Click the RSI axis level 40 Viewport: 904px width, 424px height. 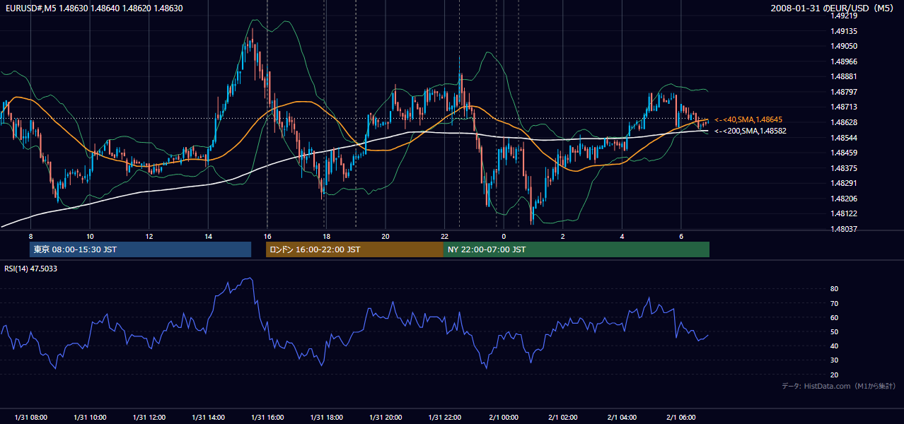coord(834,346)
